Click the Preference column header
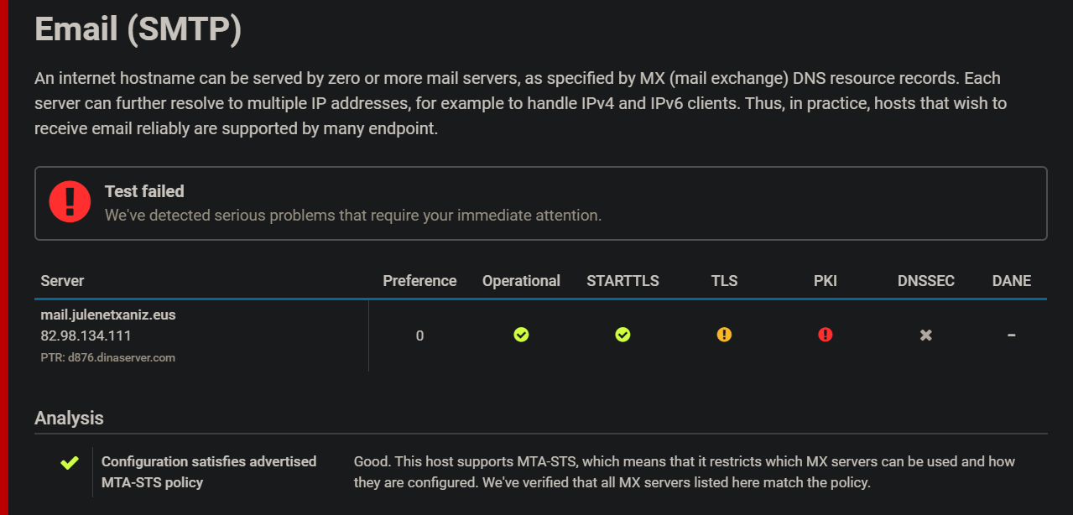Screen dimensions: 1073x515 click(x=419, y=281)
